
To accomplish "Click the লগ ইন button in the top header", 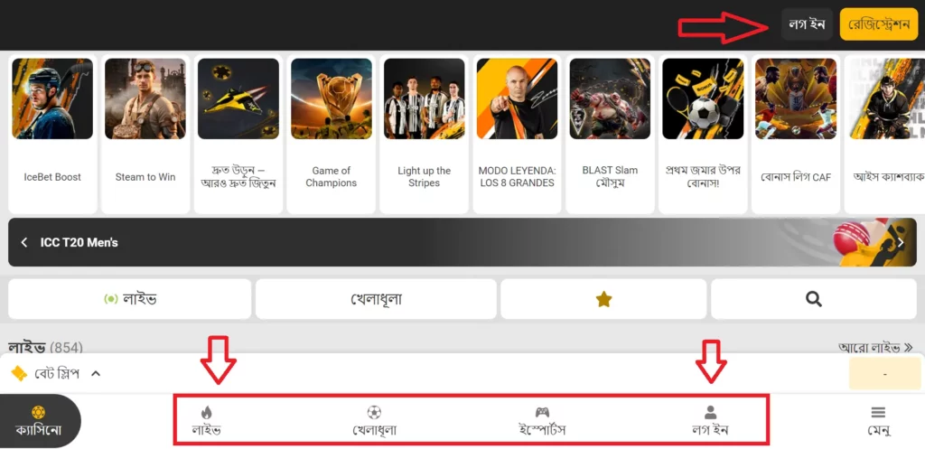I will [807, 24].
